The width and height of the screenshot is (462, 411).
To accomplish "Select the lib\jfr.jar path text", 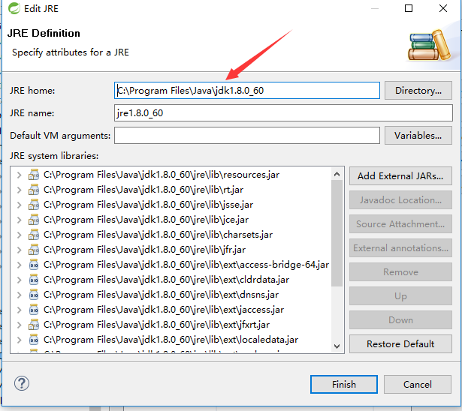I will pos(144,250).
